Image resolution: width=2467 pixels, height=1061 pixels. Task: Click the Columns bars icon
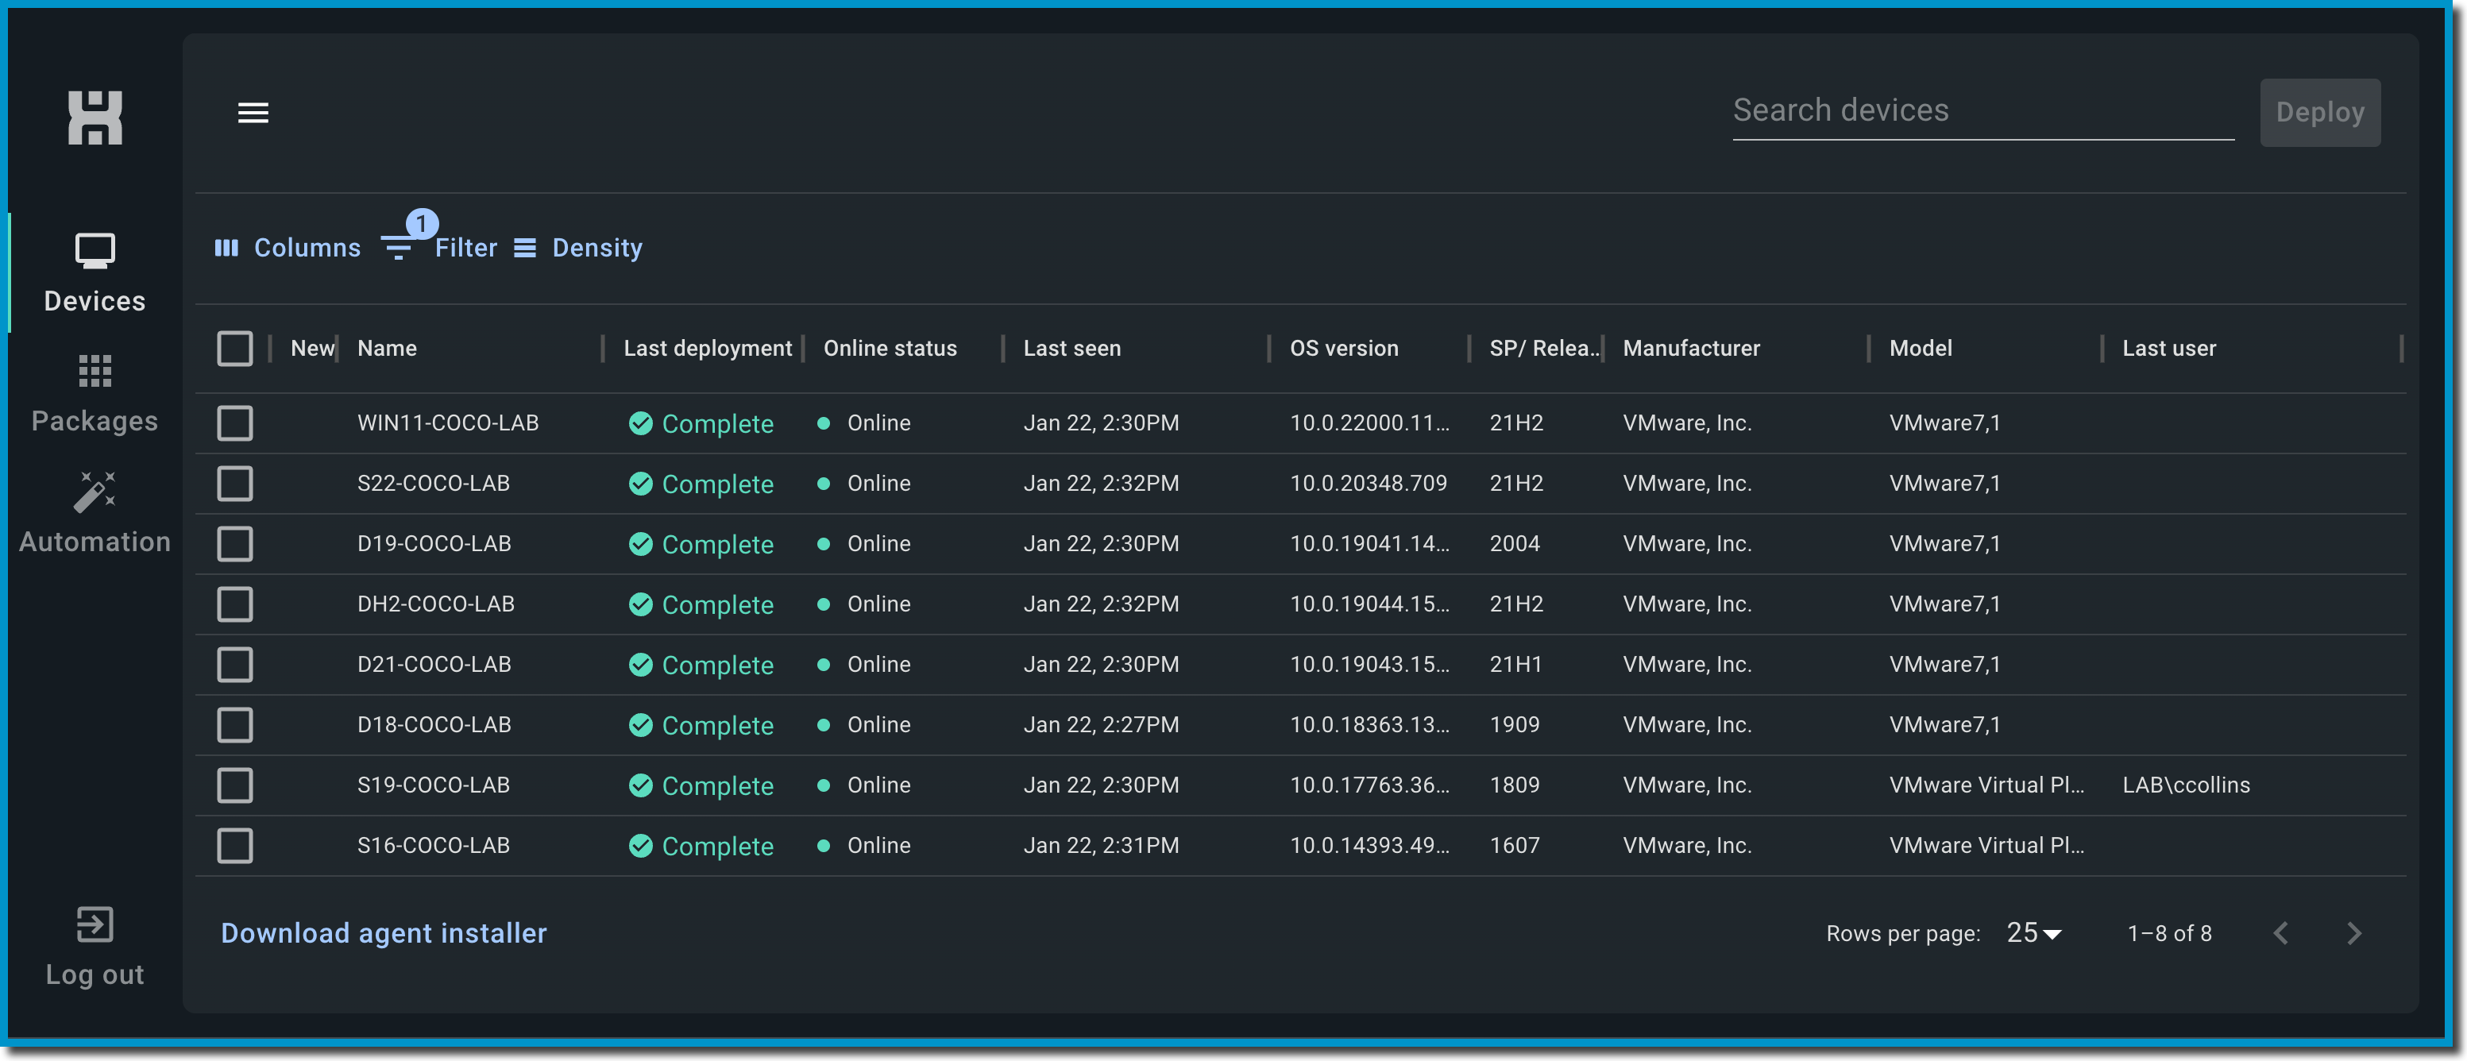click(x=226, y=248)
